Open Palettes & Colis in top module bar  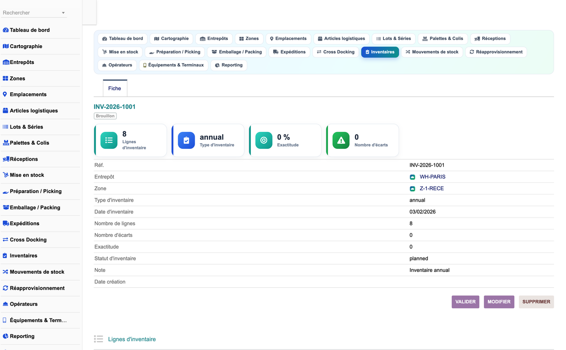point(442,39)
